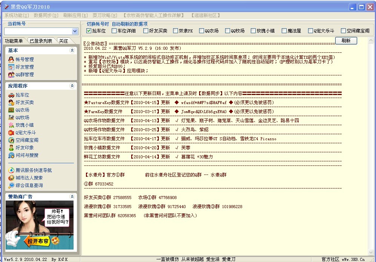Click the 刷新 button
Viewport: 376px width, 262px height.
346,40
